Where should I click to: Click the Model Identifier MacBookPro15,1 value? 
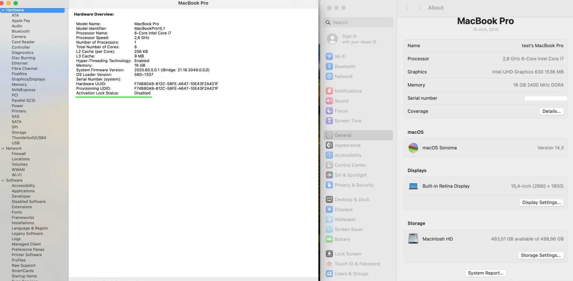pos(149,28)
